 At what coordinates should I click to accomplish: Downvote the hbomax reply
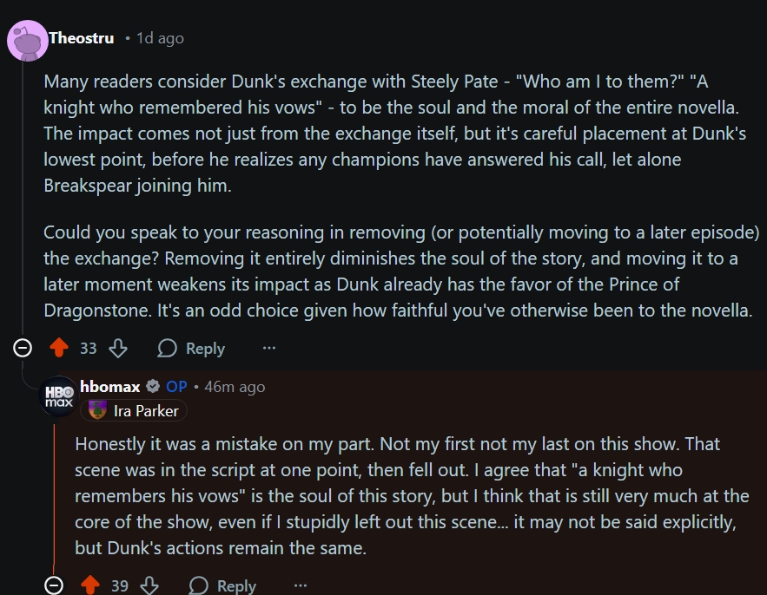tap(149, 586)
